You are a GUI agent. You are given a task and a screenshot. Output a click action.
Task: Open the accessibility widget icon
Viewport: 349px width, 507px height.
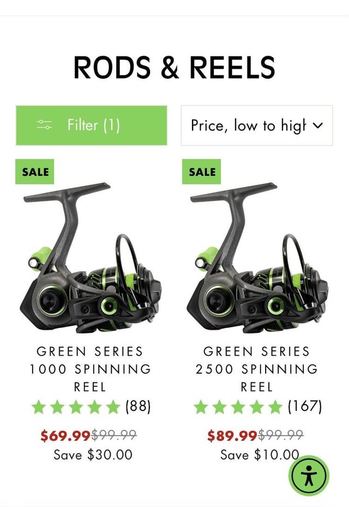pos(309,476)
